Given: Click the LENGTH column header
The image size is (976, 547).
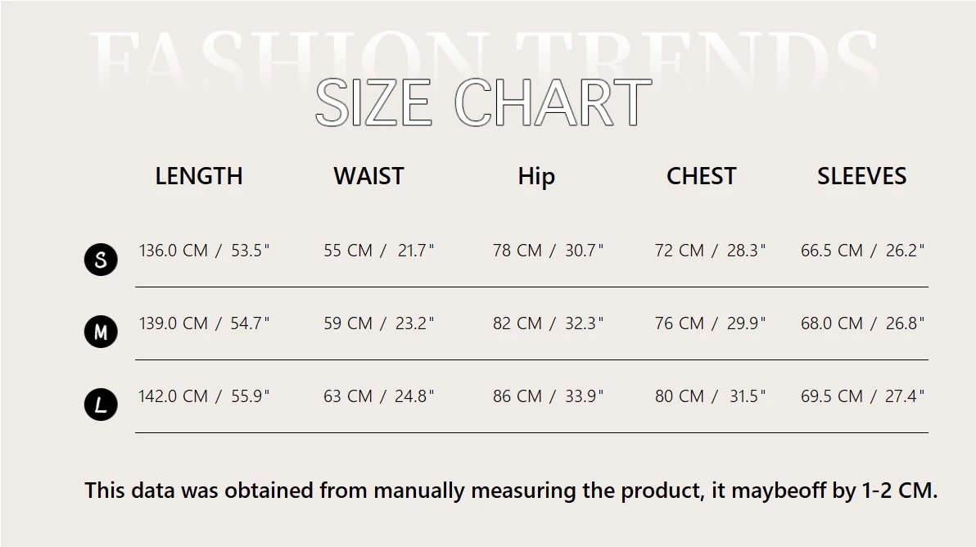Looking at the screenshot, I should [199, 176].
